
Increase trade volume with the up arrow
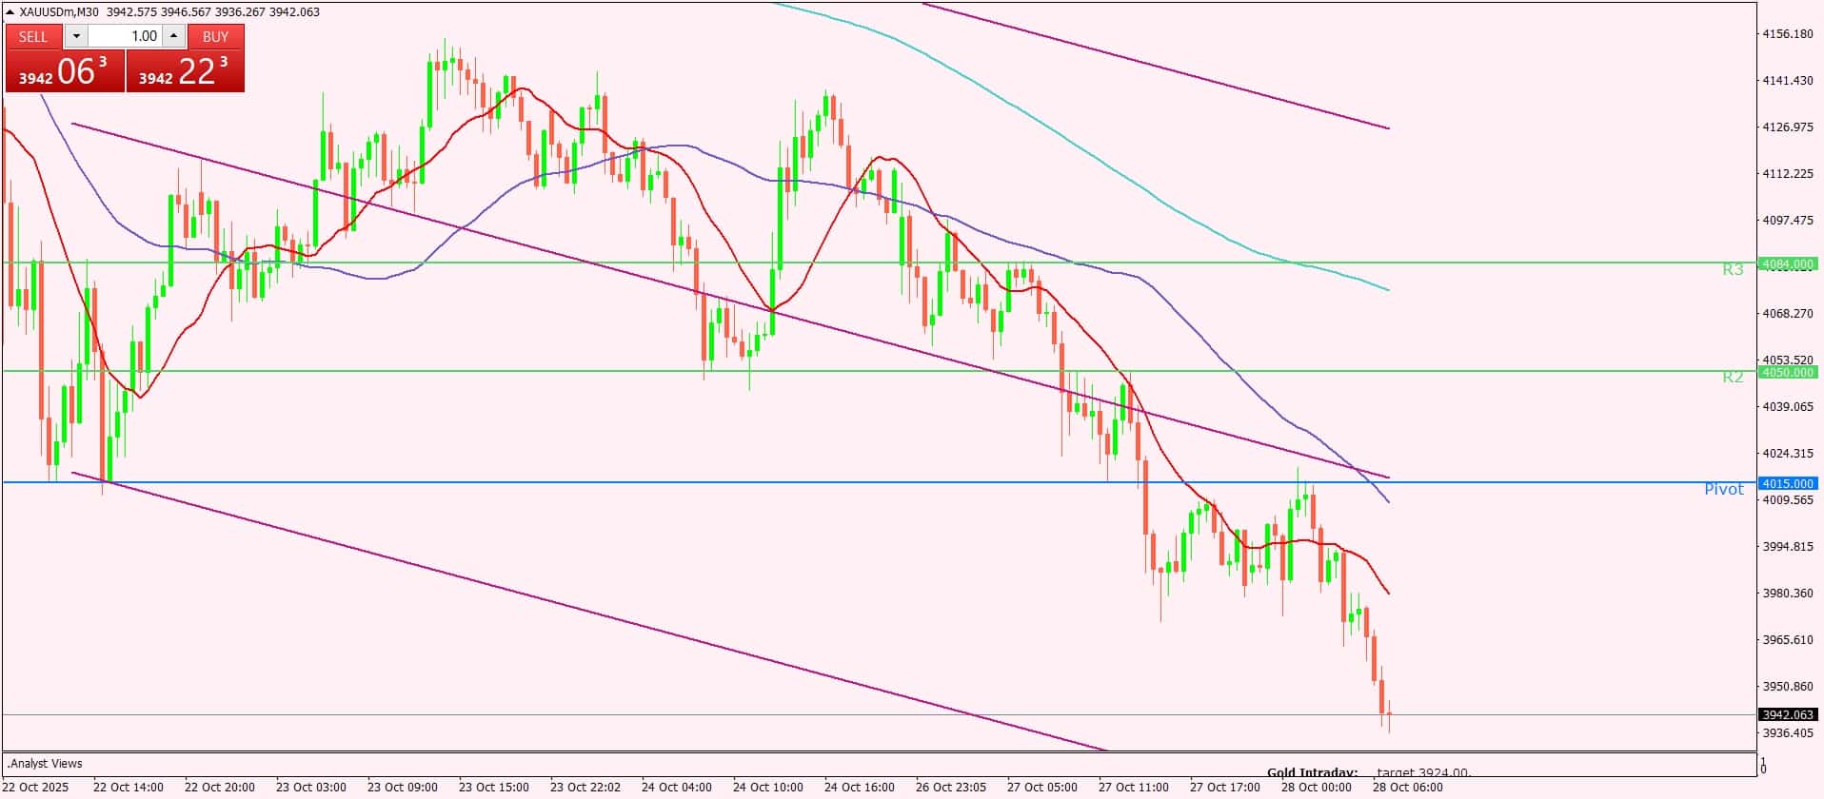point(173,36)
